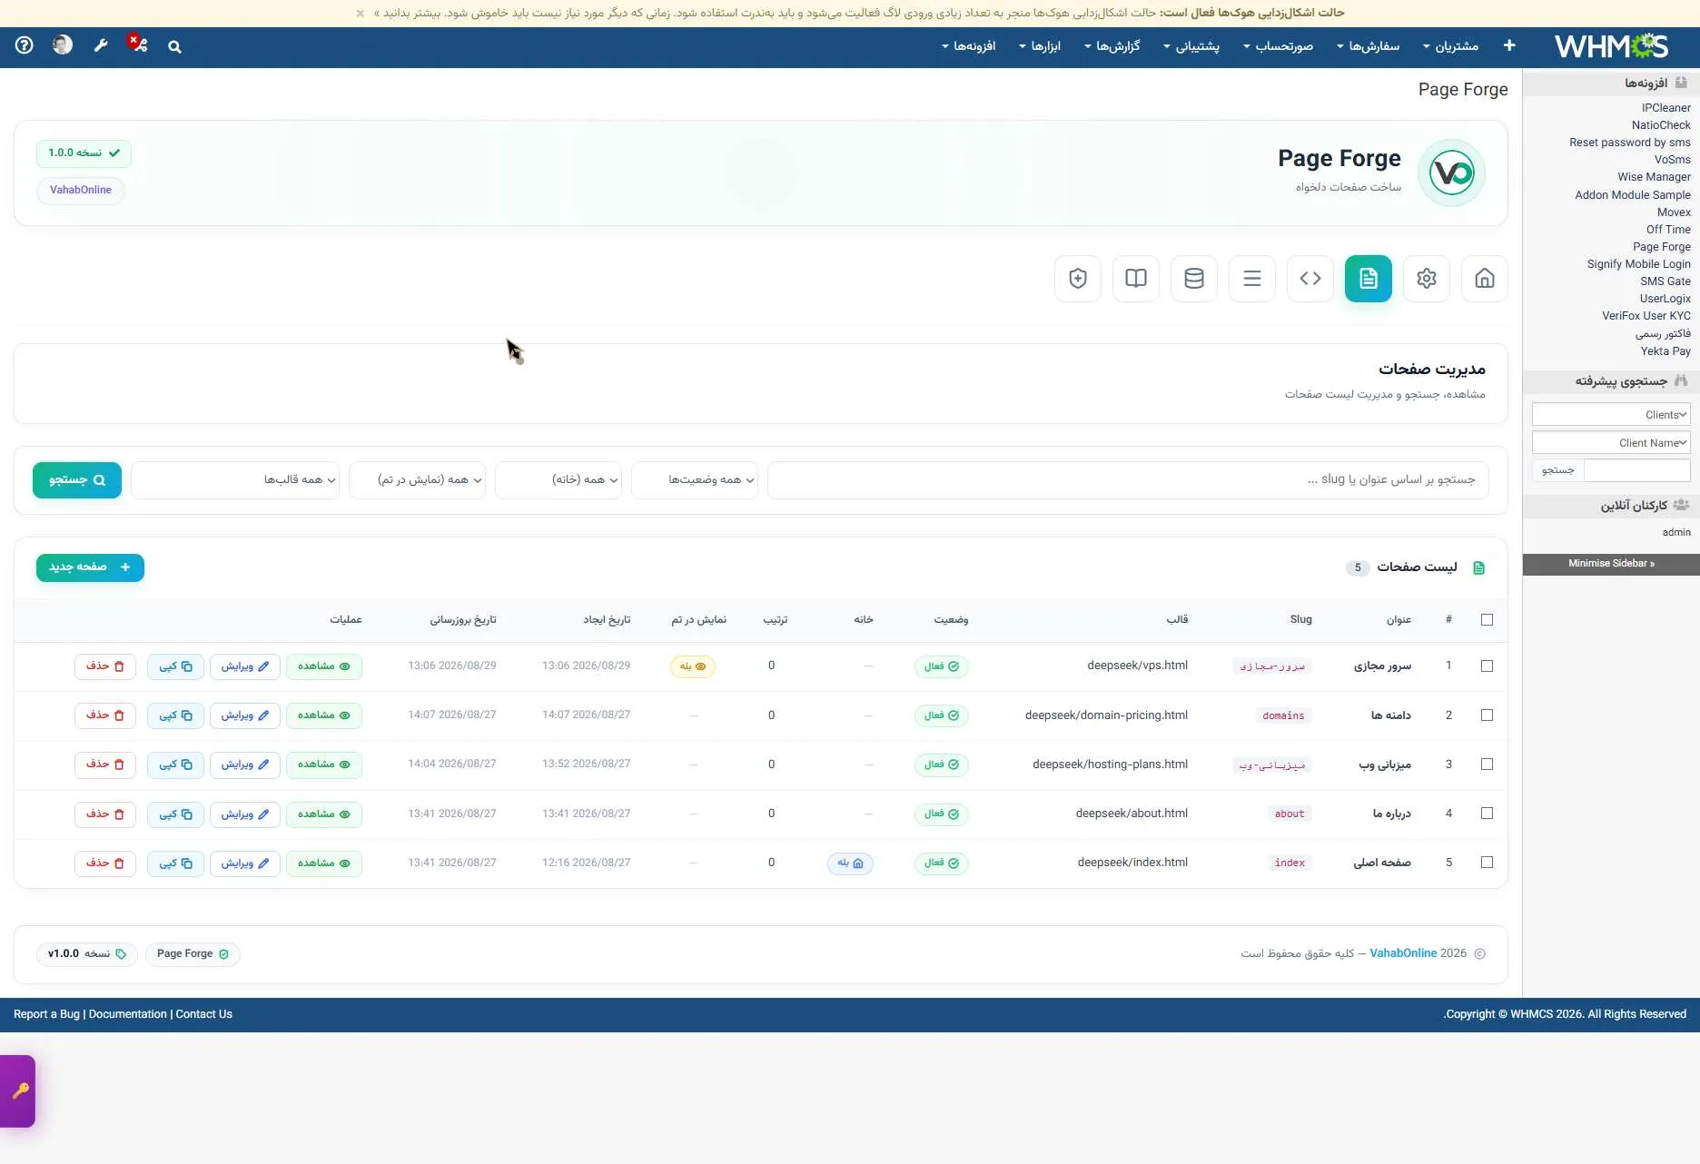
Task: Select the pages document icon tab
Action: click(x=1368, y=279)
